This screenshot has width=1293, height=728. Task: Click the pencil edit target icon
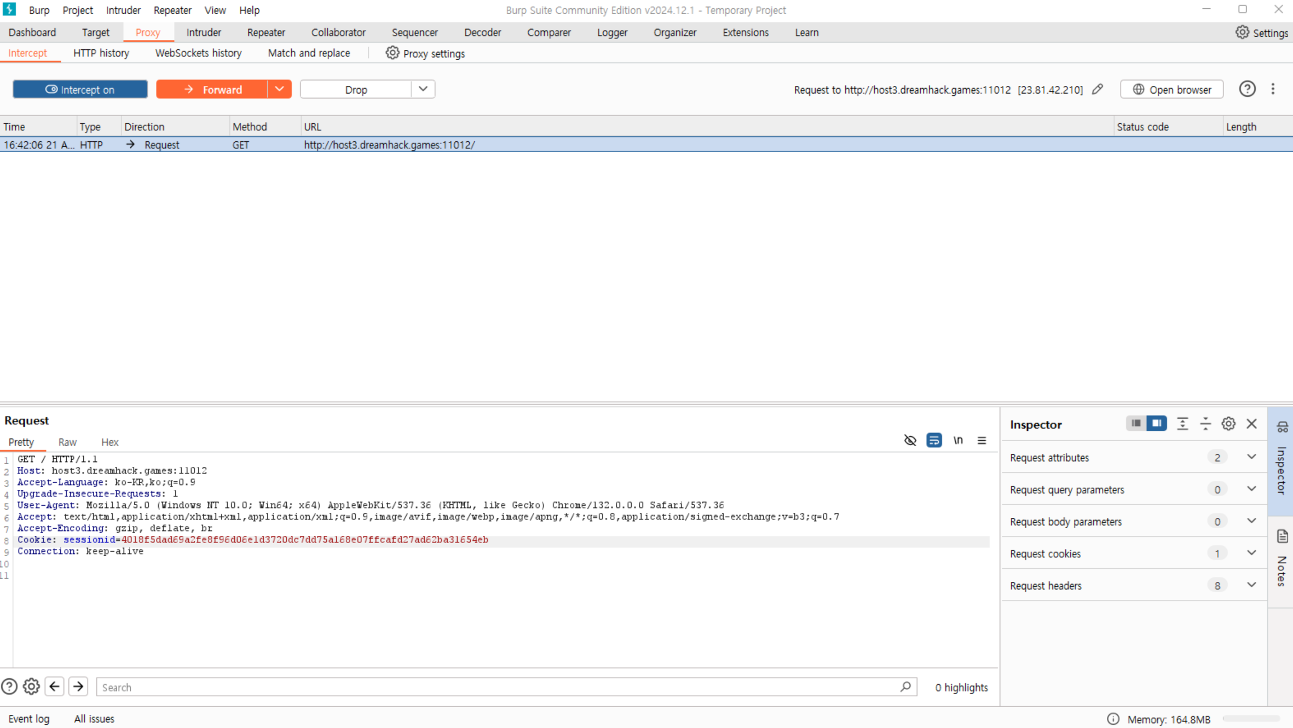[1098, 89]
